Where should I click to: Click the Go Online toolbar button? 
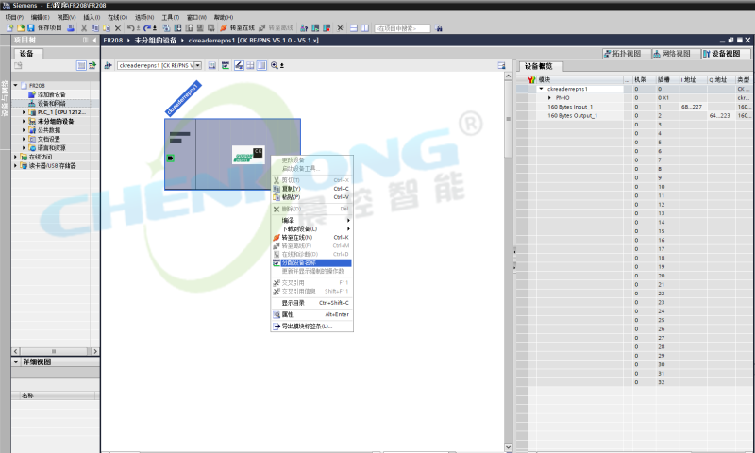237,28
